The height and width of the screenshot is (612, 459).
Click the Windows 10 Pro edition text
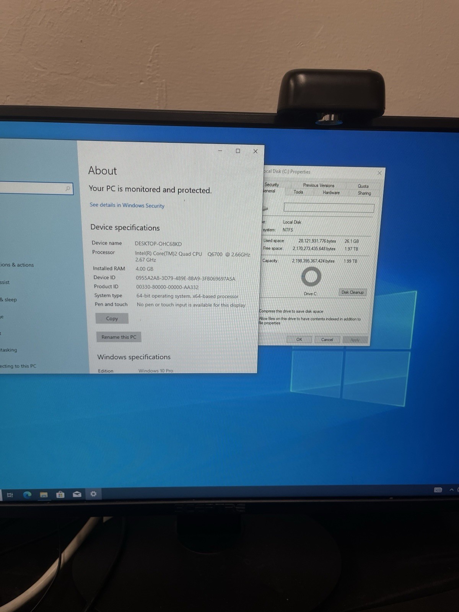coord(156,371)
